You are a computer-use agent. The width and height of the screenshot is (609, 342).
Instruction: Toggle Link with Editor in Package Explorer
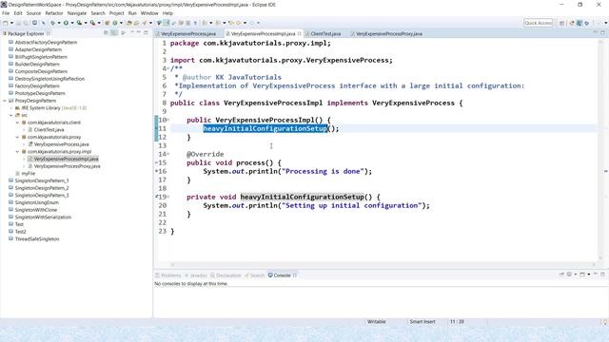[x=114, y=33]
